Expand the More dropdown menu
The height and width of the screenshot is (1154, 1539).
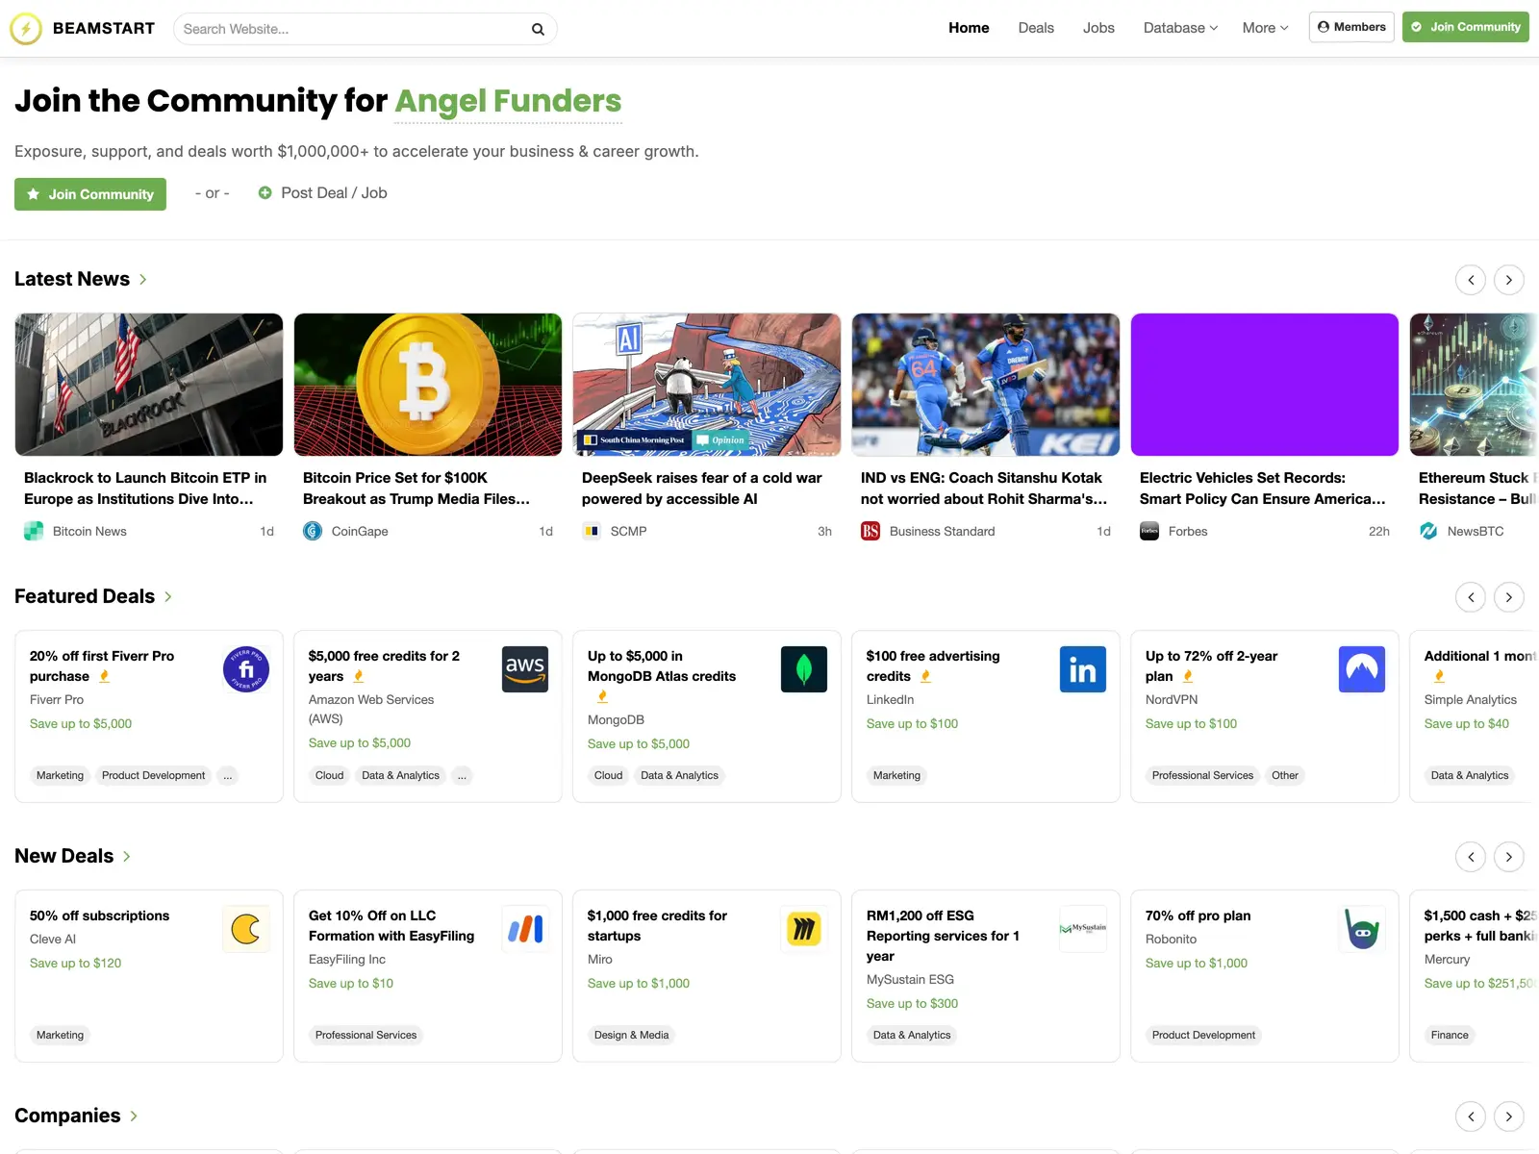coord(1265,28)
